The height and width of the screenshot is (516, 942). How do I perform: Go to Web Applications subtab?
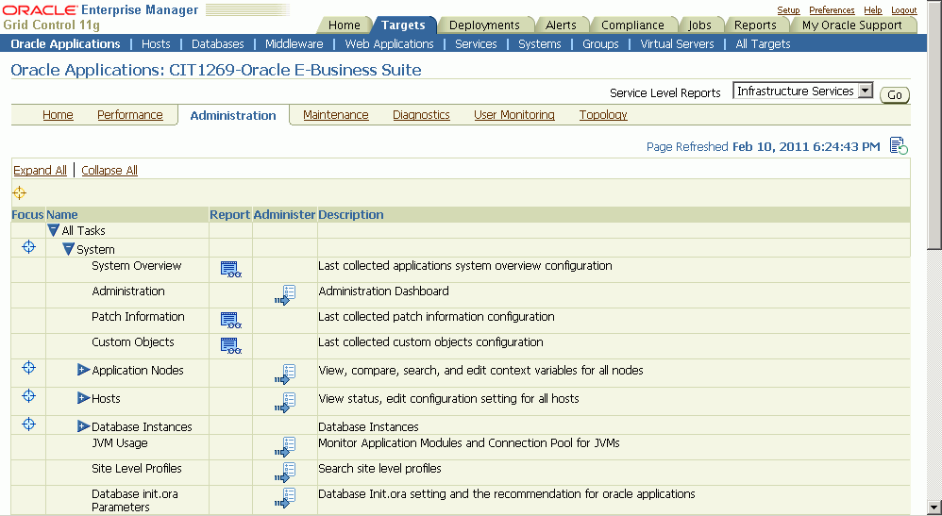click(389, 43)
